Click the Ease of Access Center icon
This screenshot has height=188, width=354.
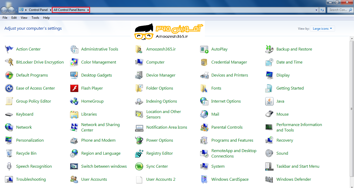click(9, 88)
